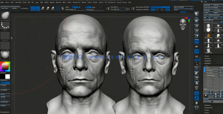Click the Frame icon on right shelf

tap(197, 69)
